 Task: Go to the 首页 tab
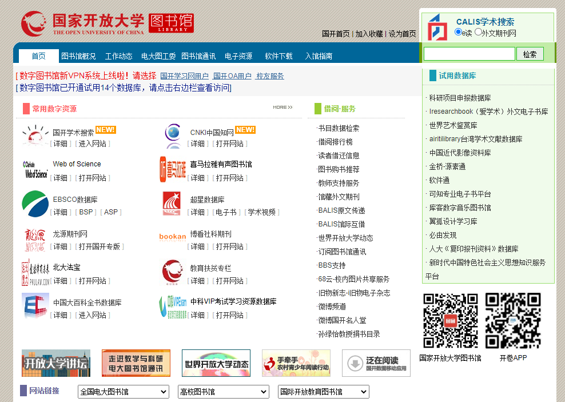click(38, 56)
